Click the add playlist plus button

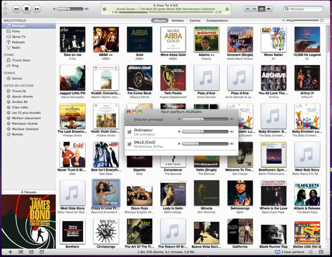coord(10,252)
